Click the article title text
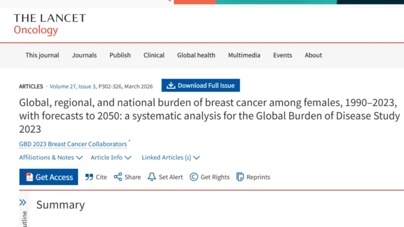The height and width of the screenshot is (227, 404). coord(210,116)
